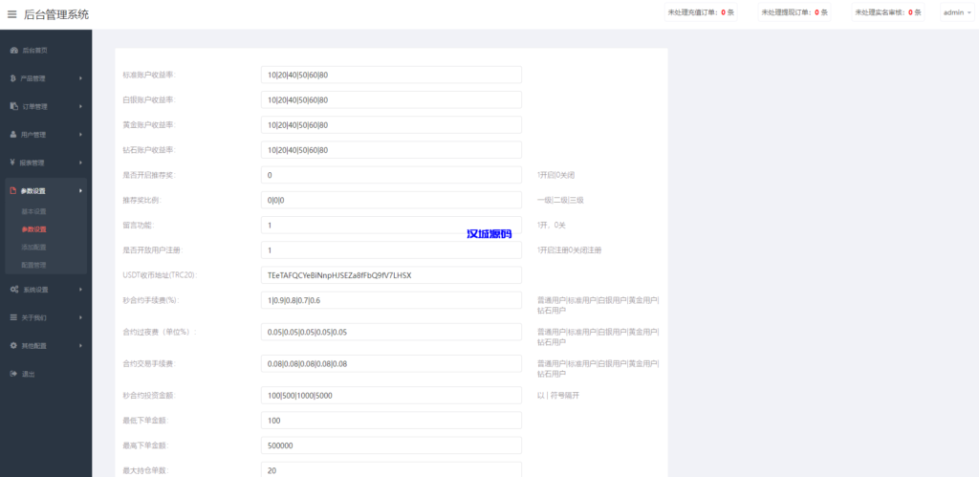The width and height of the screenshot is (979, 477).
Task: Click the 秒合约手续费 input field
Action: pyautogui.click(x=391, y=300)
